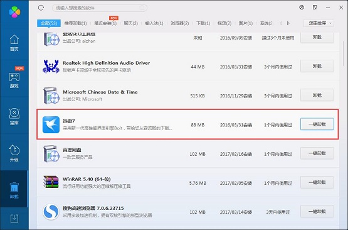Click the 百度网盘 installer icon
Image resolution: width=348 pixels, height=230 pixels.
coord(51,153)
